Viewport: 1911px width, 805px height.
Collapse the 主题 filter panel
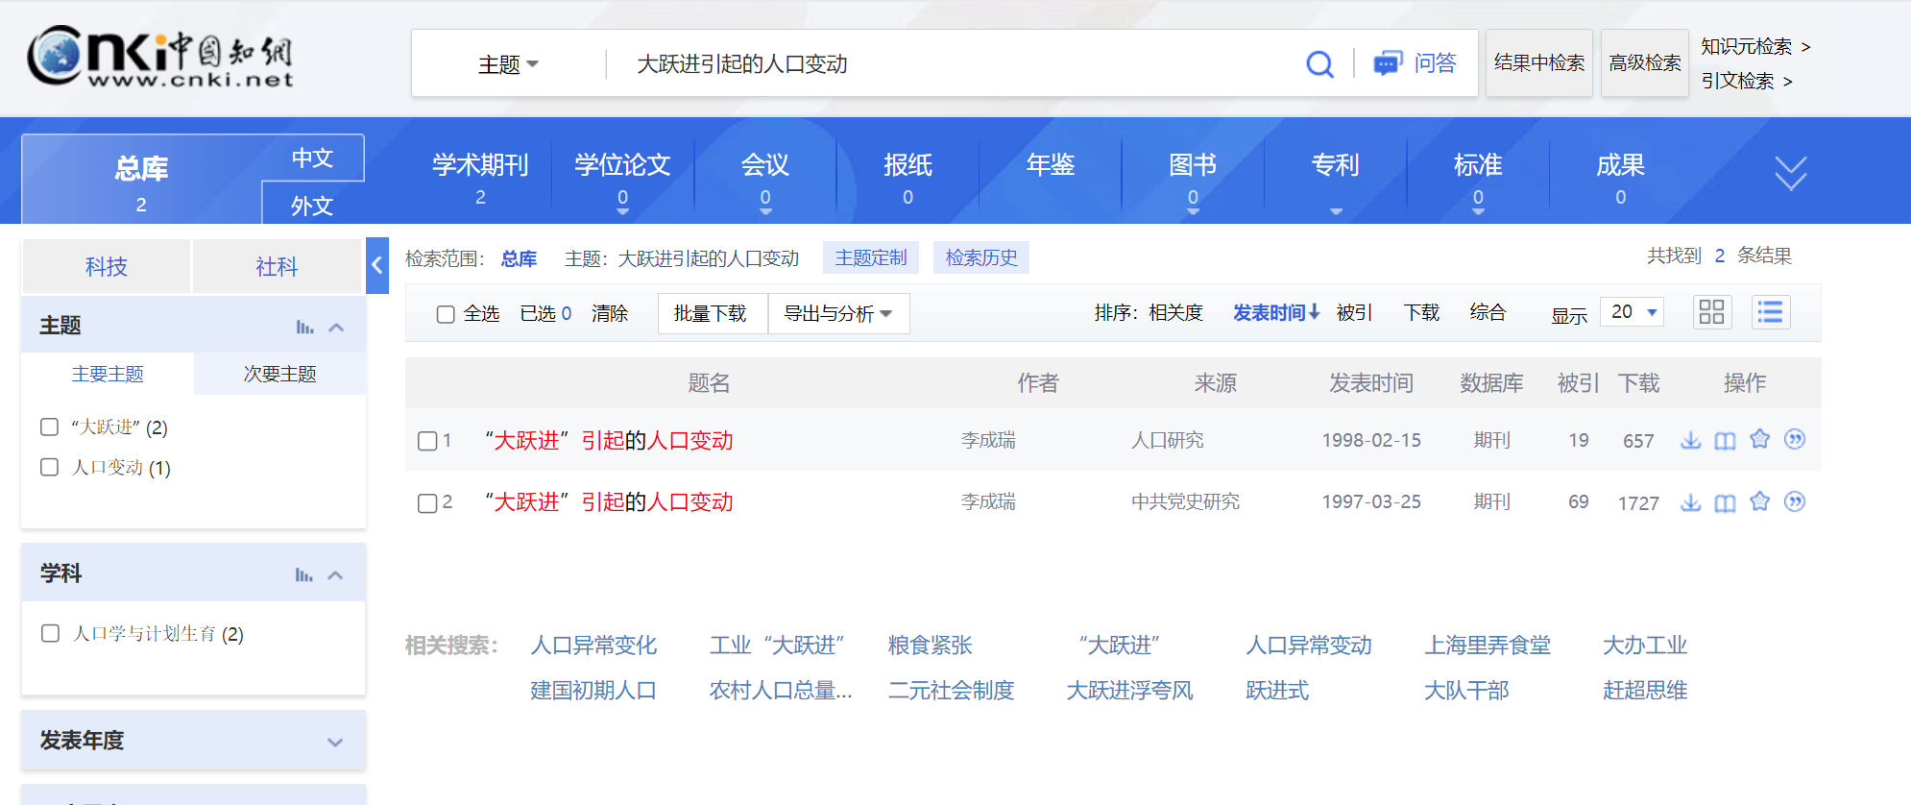point(336,327)
